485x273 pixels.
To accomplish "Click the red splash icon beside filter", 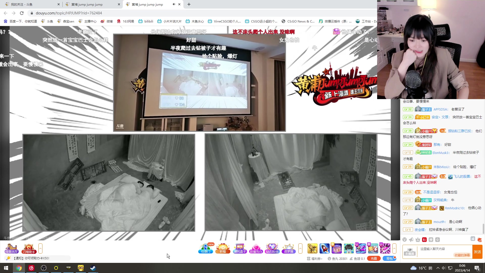I will [x=479, y=240].
